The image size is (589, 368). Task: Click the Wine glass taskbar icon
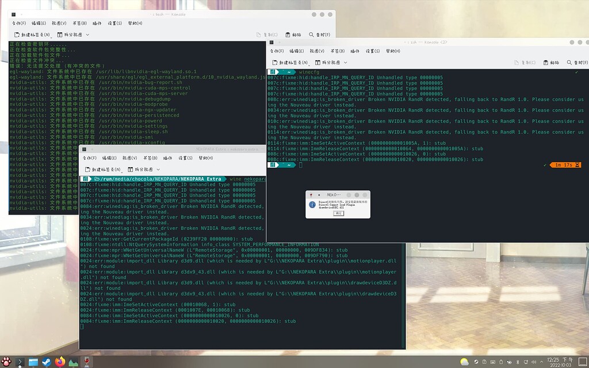click(x=87, y=362)
